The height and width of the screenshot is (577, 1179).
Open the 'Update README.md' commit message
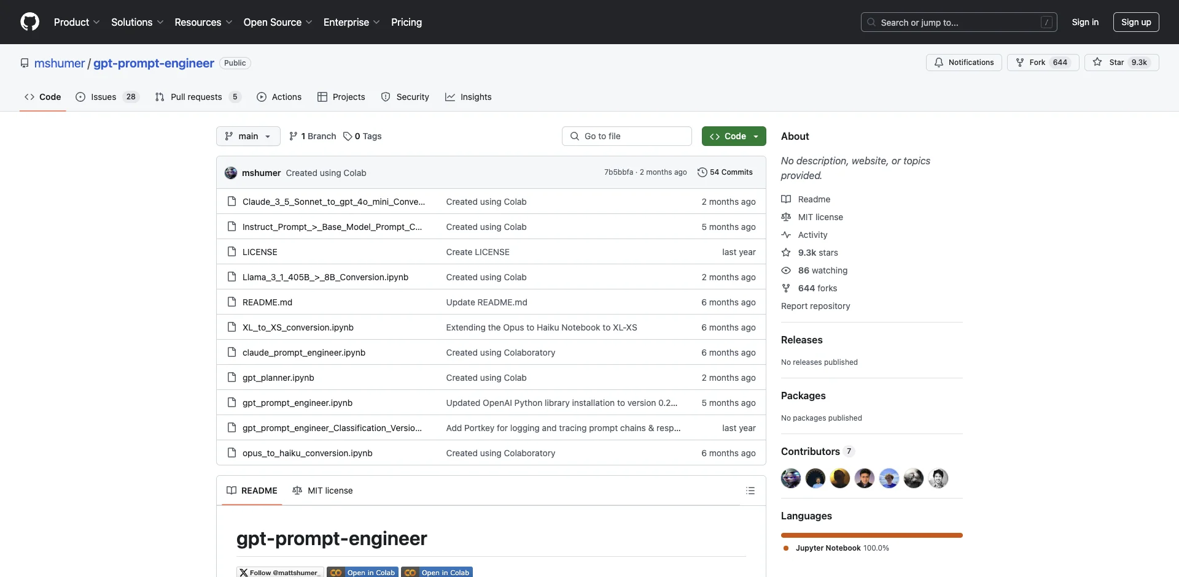(x=486, y=302)
